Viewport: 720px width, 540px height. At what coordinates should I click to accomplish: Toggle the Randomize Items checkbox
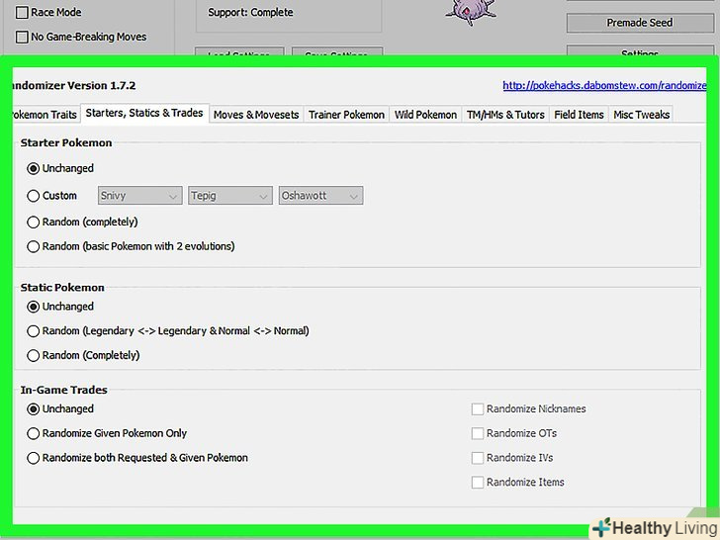tap(478, 483)
